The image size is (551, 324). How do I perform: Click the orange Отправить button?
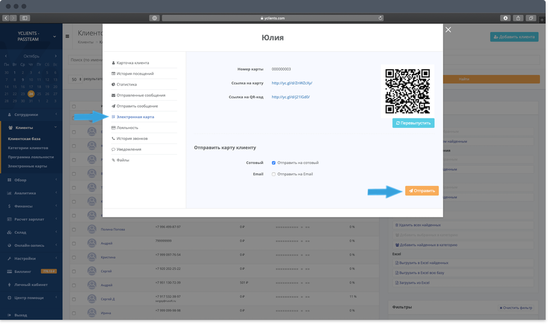422,191
